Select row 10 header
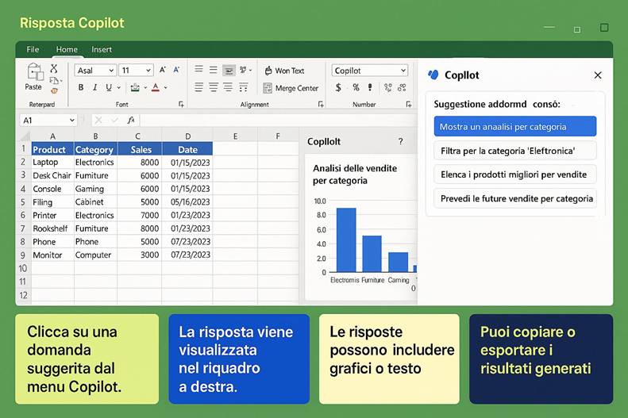628x418 pixels. click(x=23, y=268)
